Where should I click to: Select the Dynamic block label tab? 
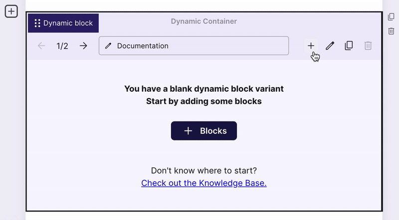click(63, 23)
